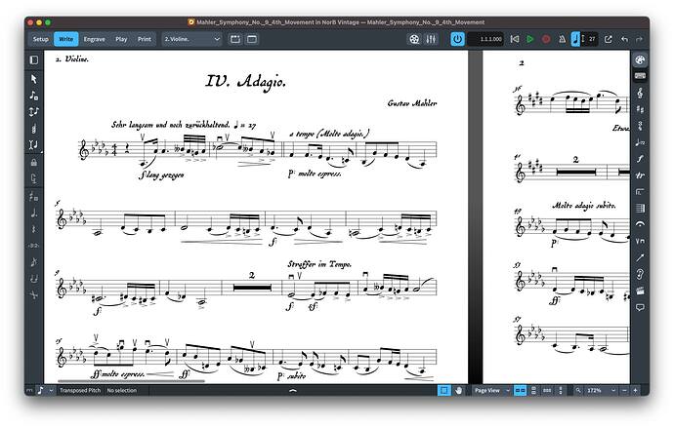Click the note grid resolution eighth-note icon

point(40,390)
